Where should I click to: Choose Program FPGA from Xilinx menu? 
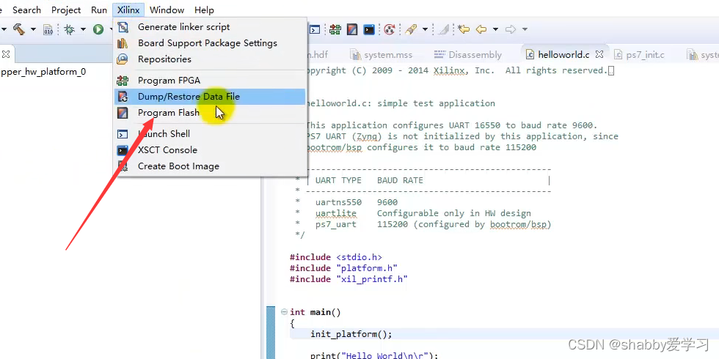click(x=210, y=81)
